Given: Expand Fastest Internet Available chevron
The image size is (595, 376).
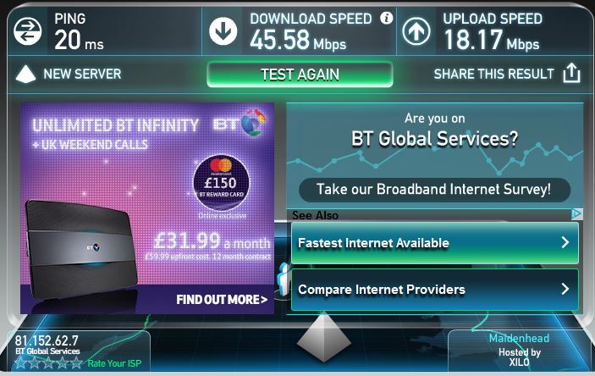Looking at the screenshot, I should coord(565,242).
